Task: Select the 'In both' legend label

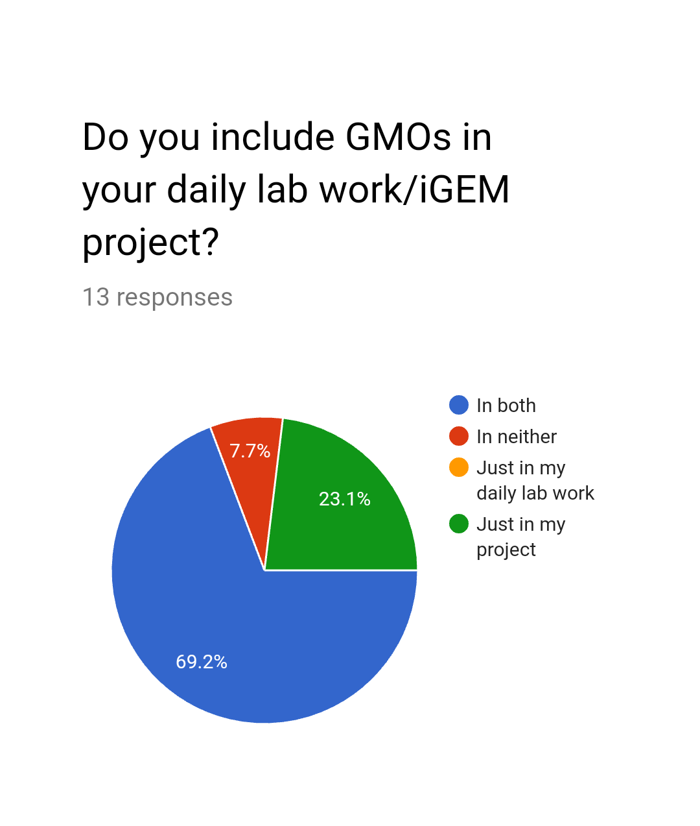Action: [506, 406]
